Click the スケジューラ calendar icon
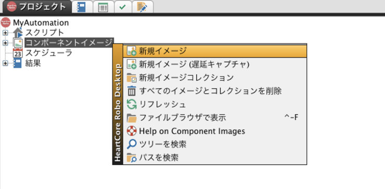 coord(18,53)
